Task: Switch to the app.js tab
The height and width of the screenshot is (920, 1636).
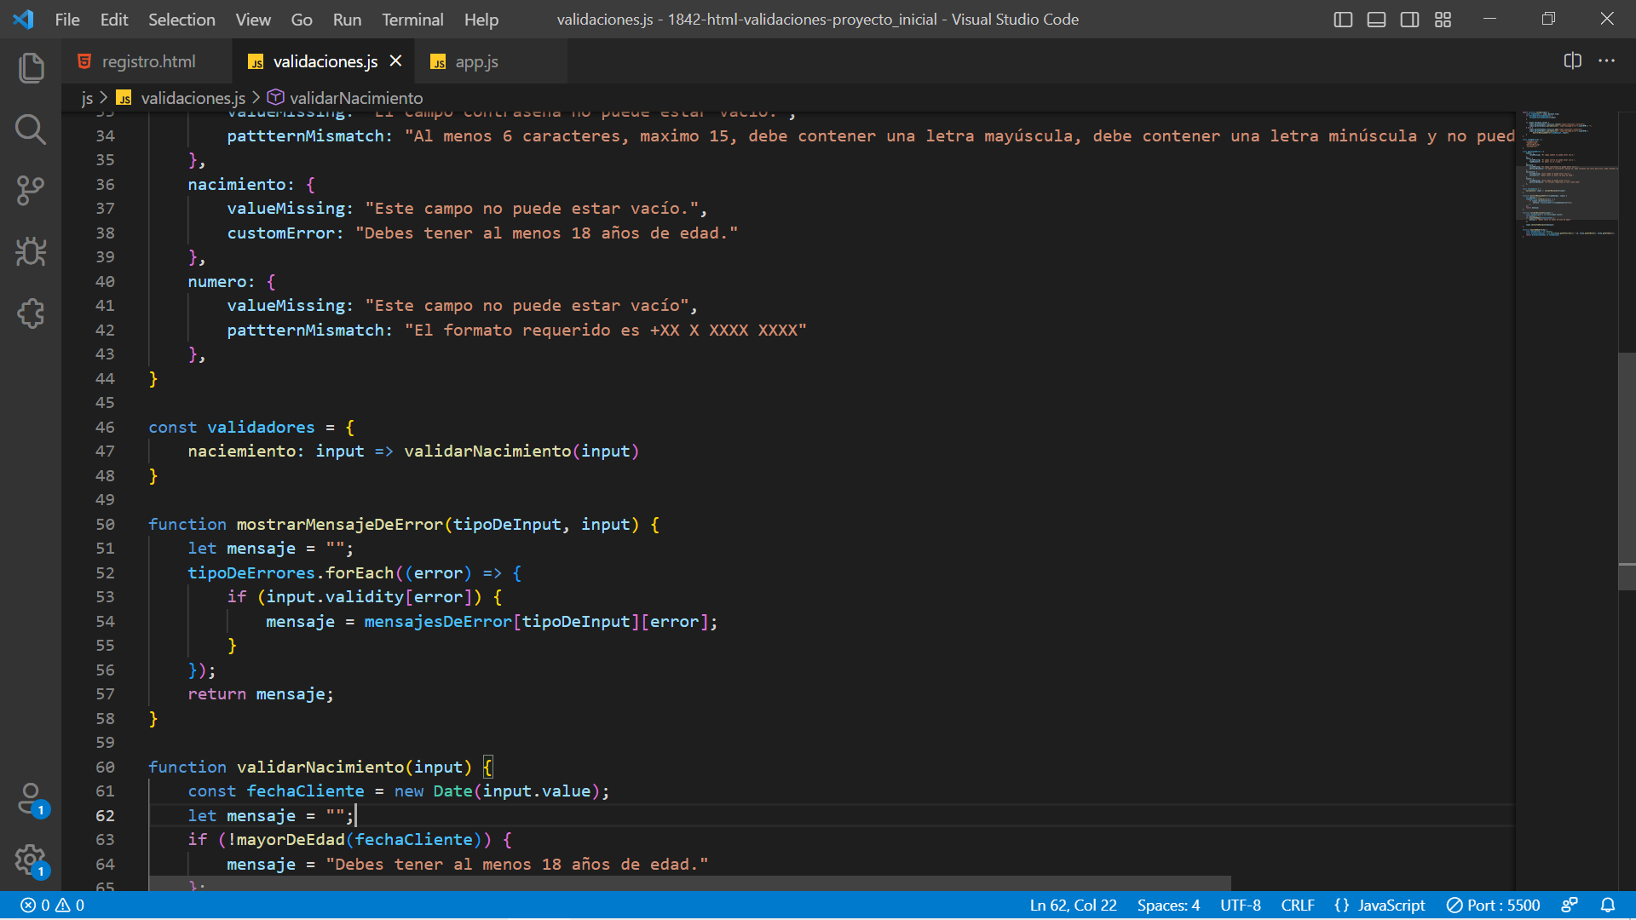Action: [x=491, y=61]
